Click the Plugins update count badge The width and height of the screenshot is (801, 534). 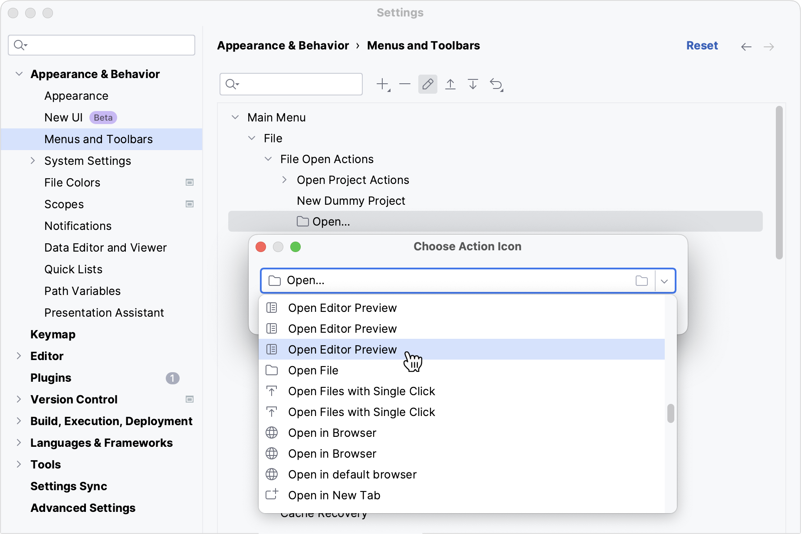[172, 378]
